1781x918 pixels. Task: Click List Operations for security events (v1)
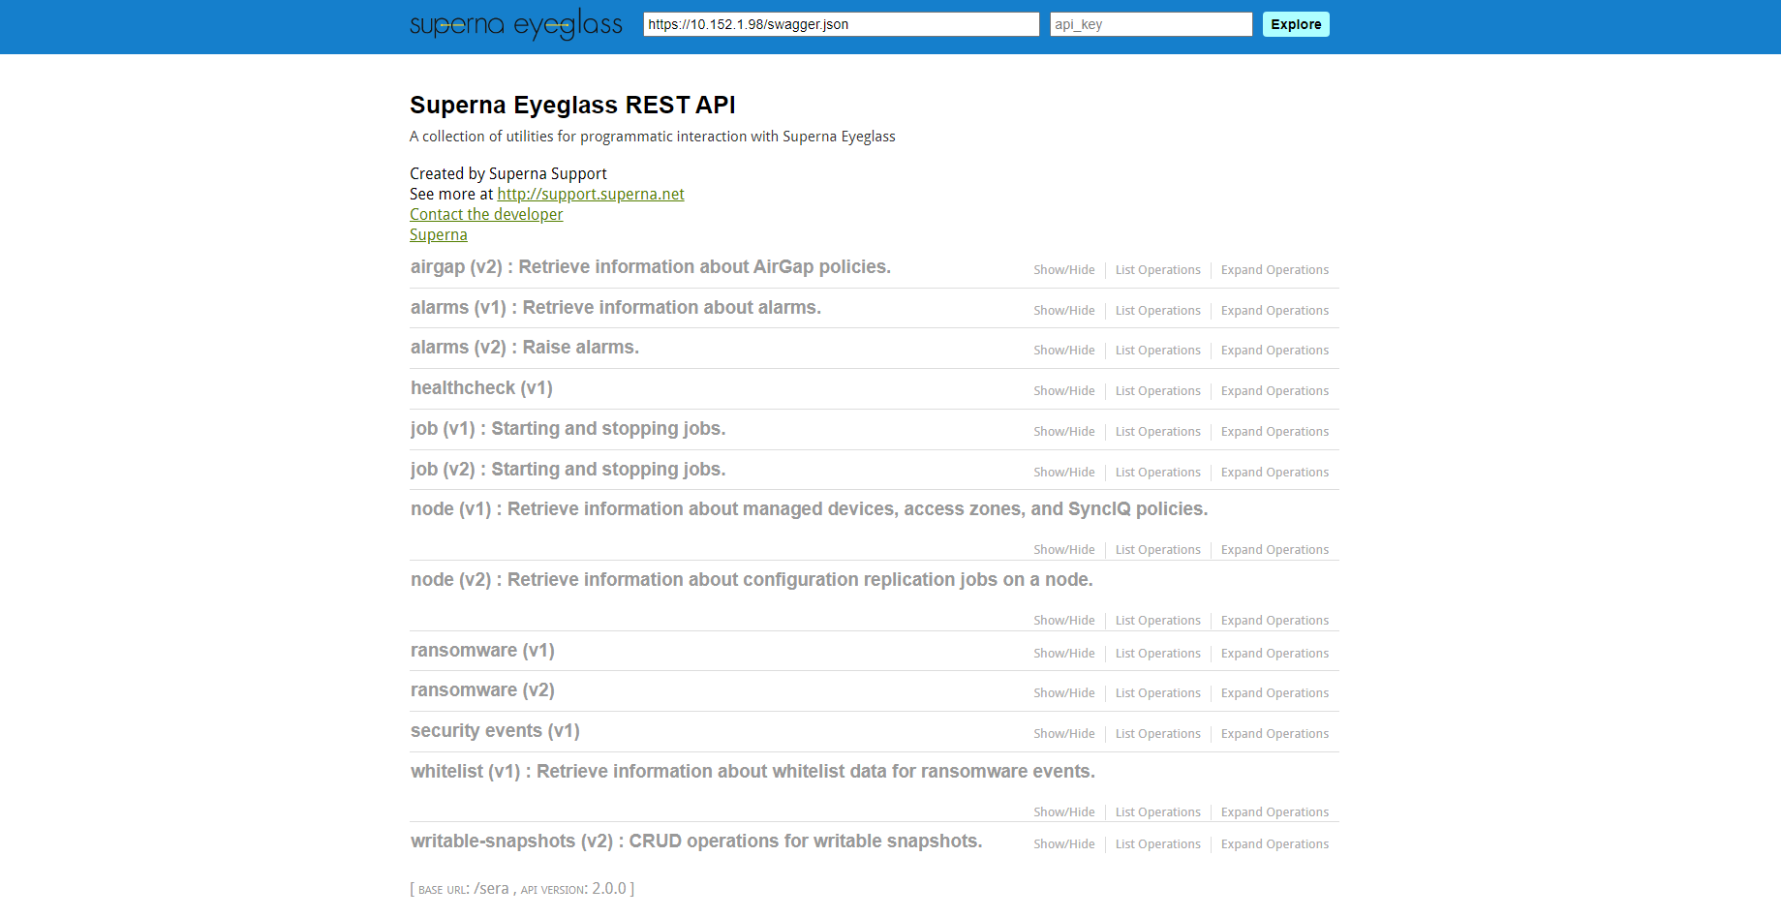pos(1158,734)
